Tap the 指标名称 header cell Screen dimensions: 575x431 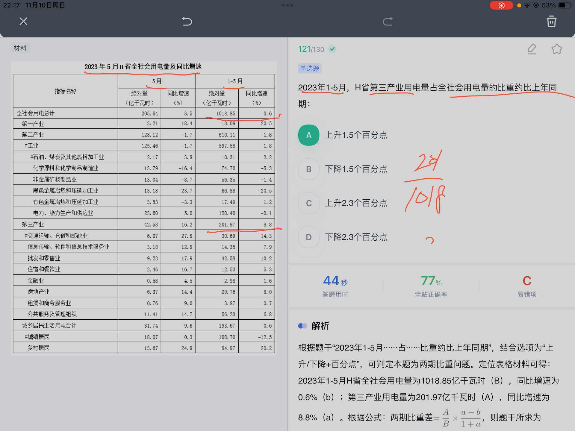click(x=65, y=91)
